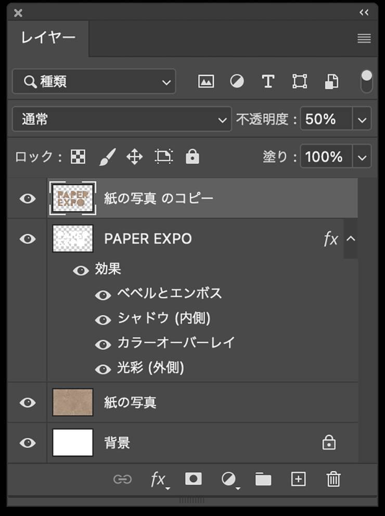Turn off the layer filtering switch

pyautogui.click(x=367, y=82)
